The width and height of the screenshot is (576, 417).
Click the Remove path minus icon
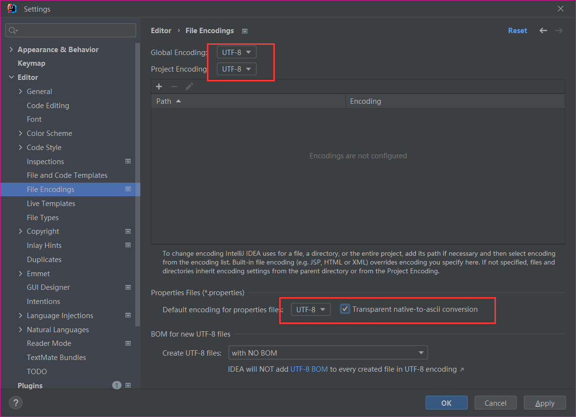coord(174,87)
